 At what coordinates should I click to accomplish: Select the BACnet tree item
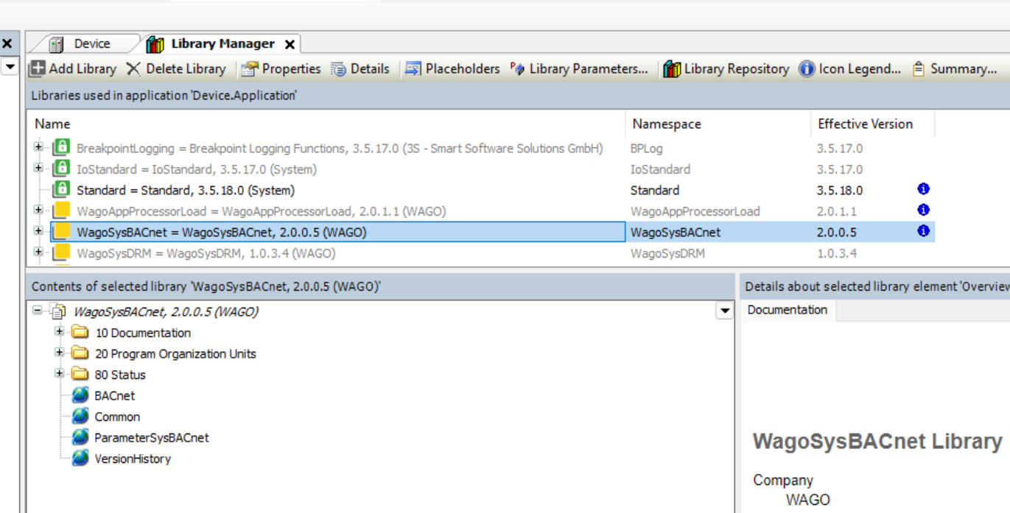click(115, 395)
